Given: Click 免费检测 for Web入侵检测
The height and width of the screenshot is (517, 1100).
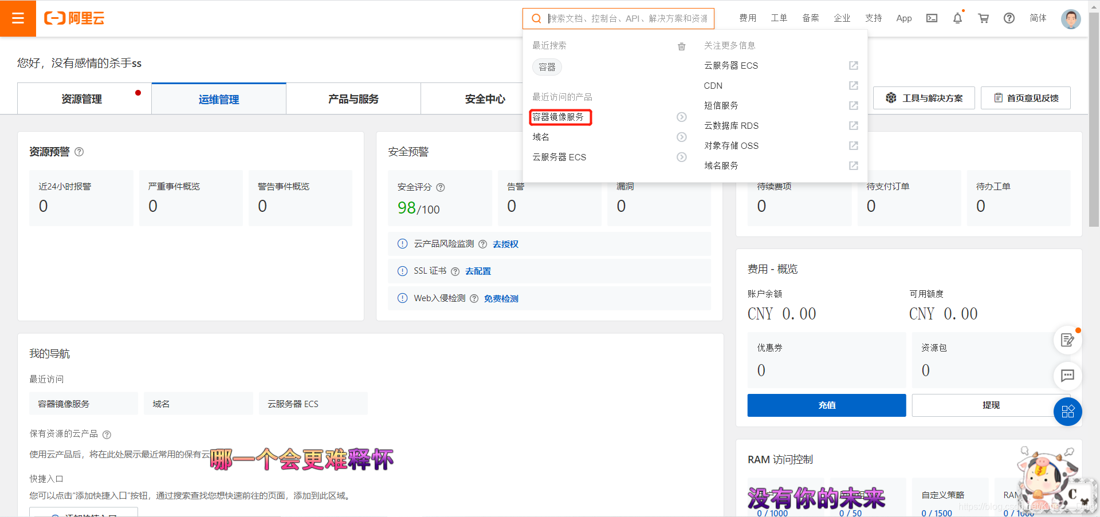Looking at the screenshot, I should click(501, 298).
